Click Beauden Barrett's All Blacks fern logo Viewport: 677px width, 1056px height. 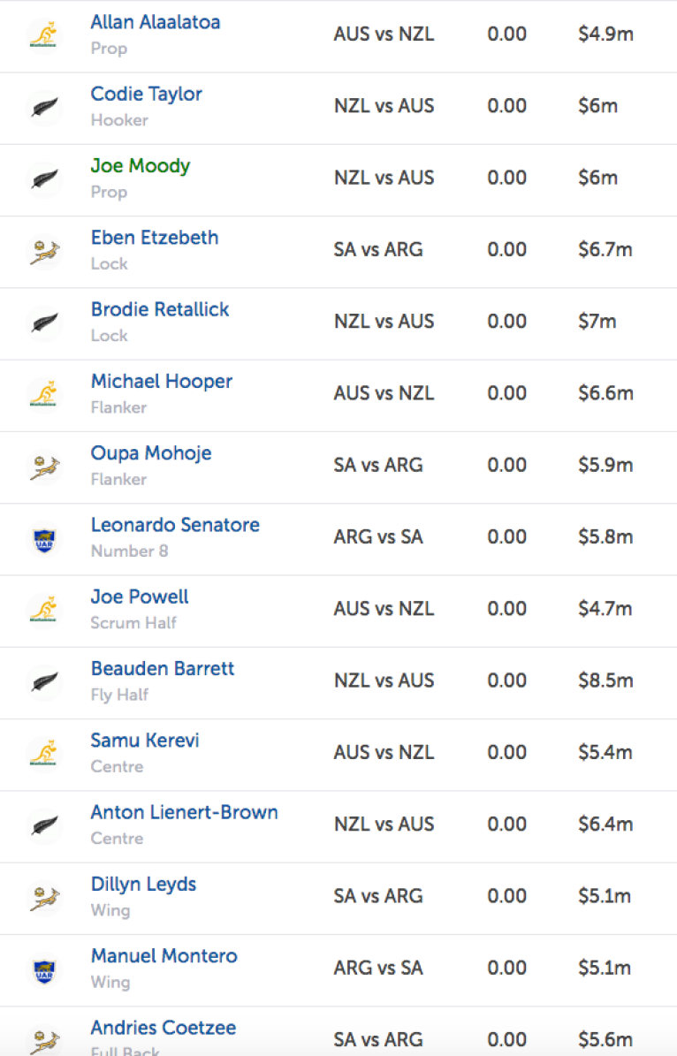pyautogui.click(x=42, y=681)
